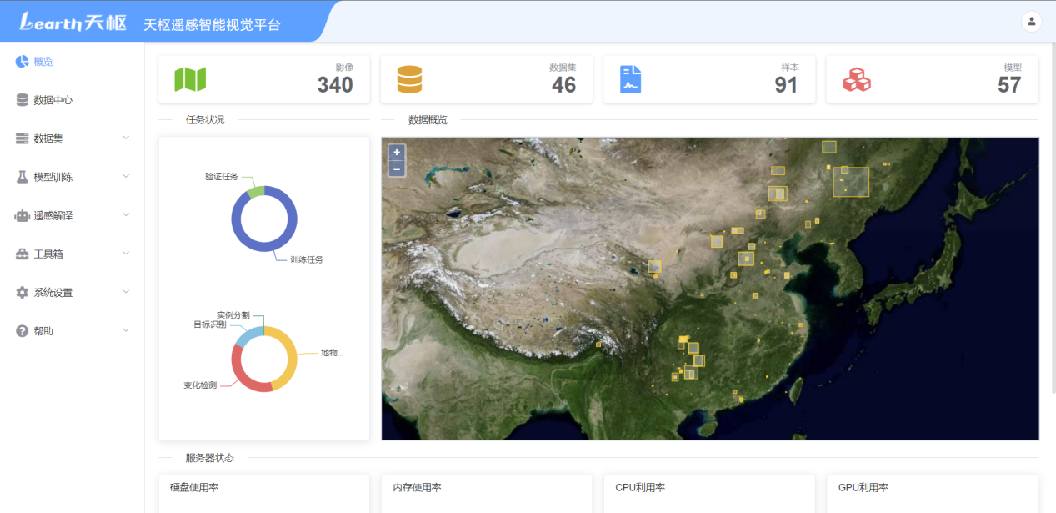Expand the 系统设置 submenu chevron
The image size is (1056, 513).
click(x=126, y=292)
